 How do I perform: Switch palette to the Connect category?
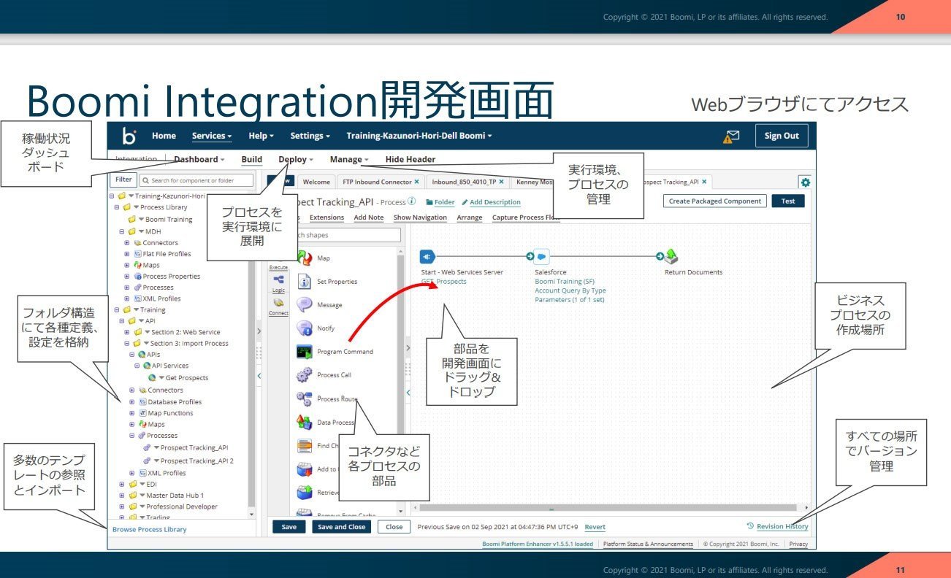tap(278, 307)
